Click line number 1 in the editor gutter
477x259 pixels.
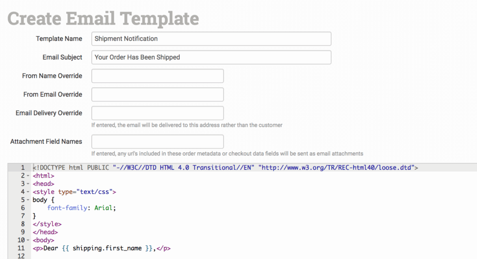click(x=22, y=168)
